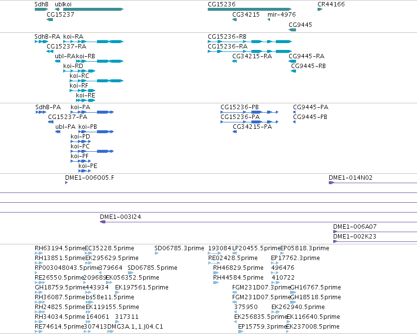Click the CG34215 gene label
This screenshot has height=334, width=417.
point(246,15)
